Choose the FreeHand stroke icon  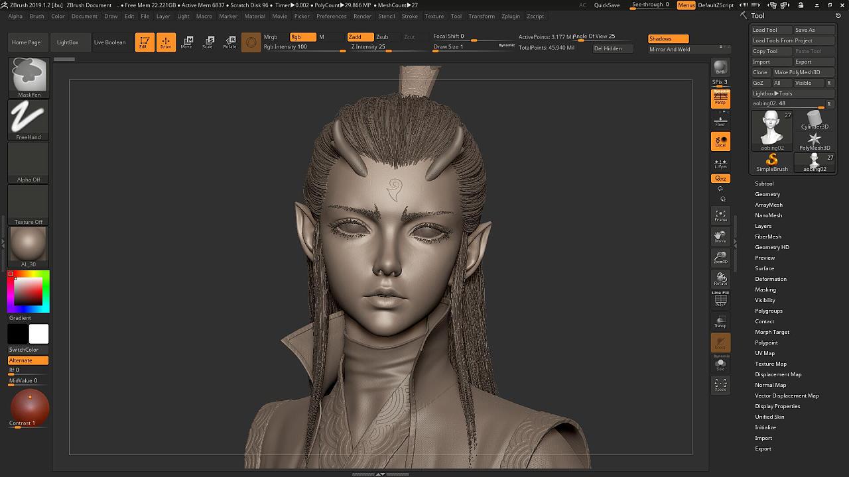click(x=29, y=119)
